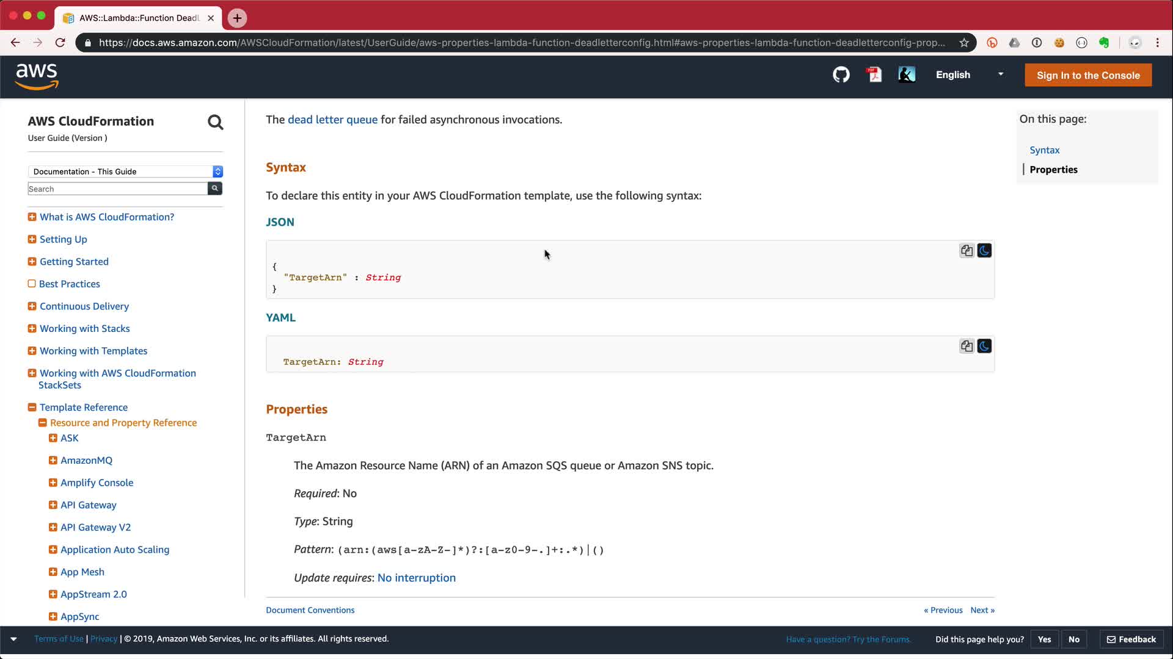Reload the current browser page
This screenshot has height=659, width=1173.
[x=60, y=43]
